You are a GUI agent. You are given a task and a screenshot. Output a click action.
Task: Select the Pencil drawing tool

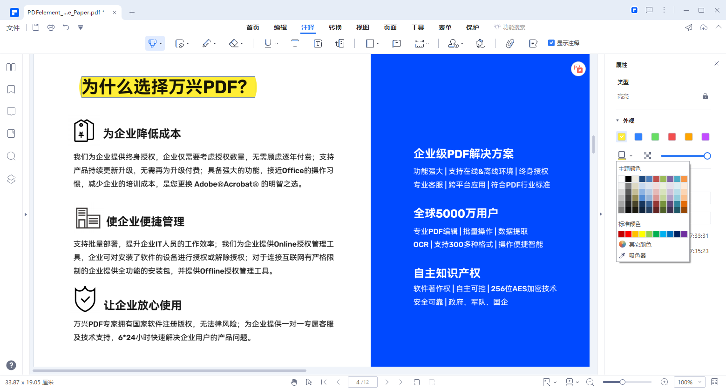[206, 43]
